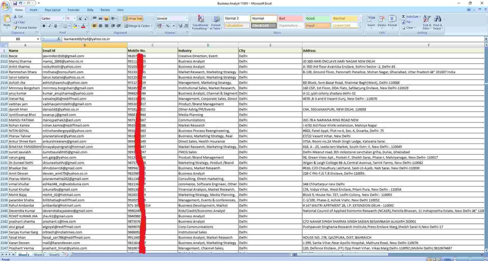This screenshot has height=261, width=488.
Task: Toggle Italic formatting
Action: tap(50, 26)
